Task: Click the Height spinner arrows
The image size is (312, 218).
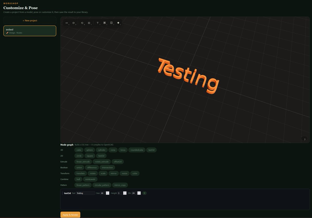Action: (125, 193)
